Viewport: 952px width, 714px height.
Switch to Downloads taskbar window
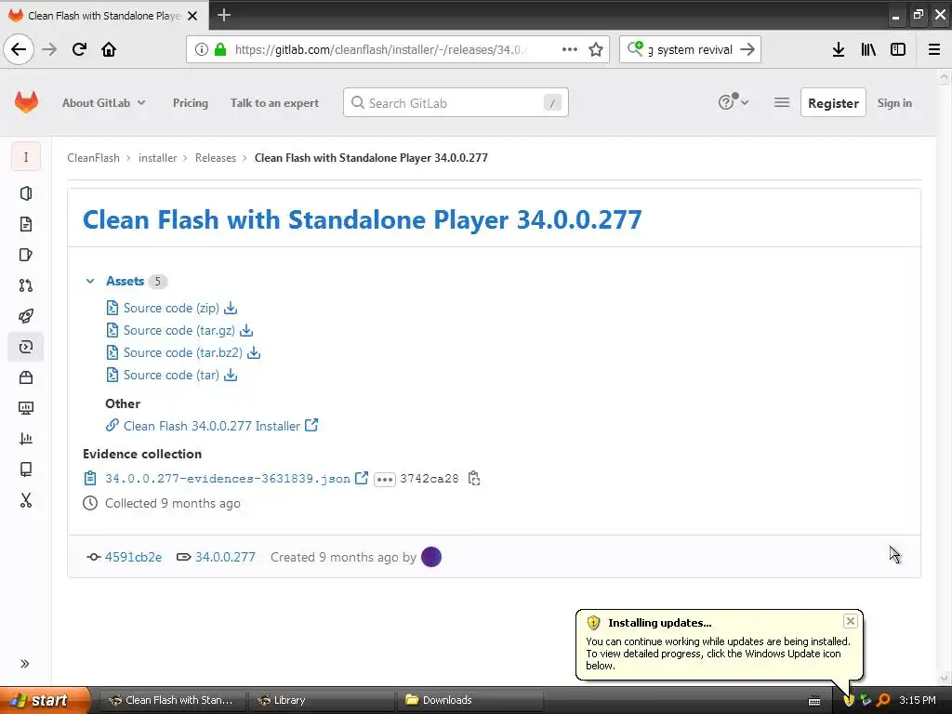469,700
